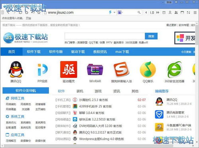
Task: Click the home icon in the browser toolbar
Action: point(27,13)
